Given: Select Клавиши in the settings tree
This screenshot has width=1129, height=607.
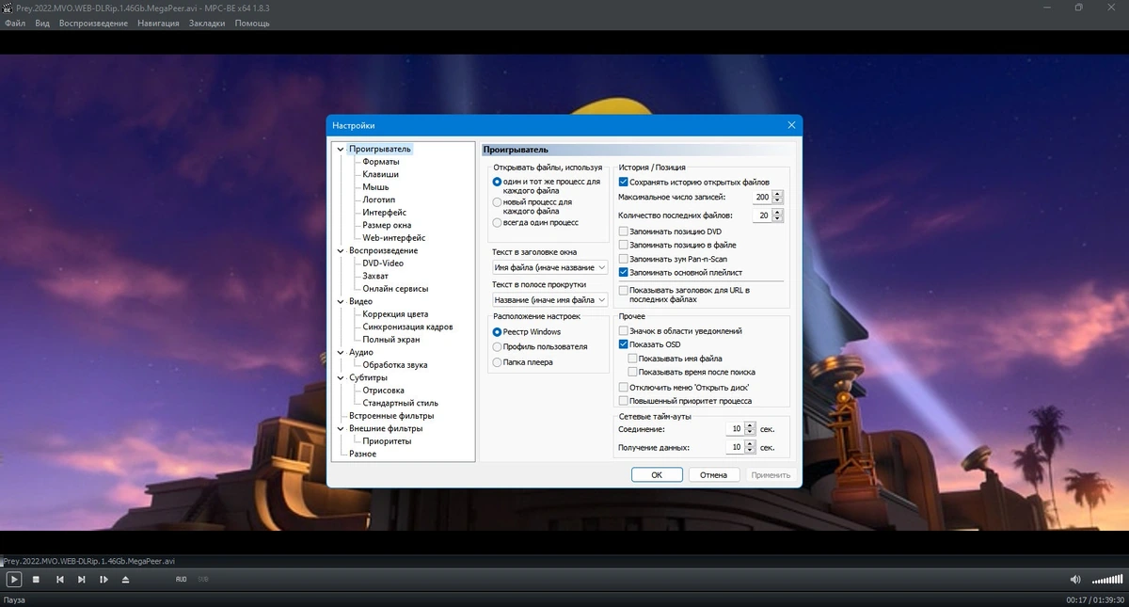Looking at the screenshot, I should point(381,174).
